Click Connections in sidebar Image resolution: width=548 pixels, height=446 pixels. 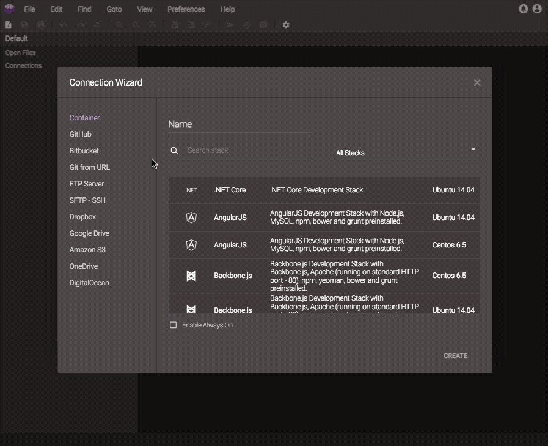click(23, 66)
